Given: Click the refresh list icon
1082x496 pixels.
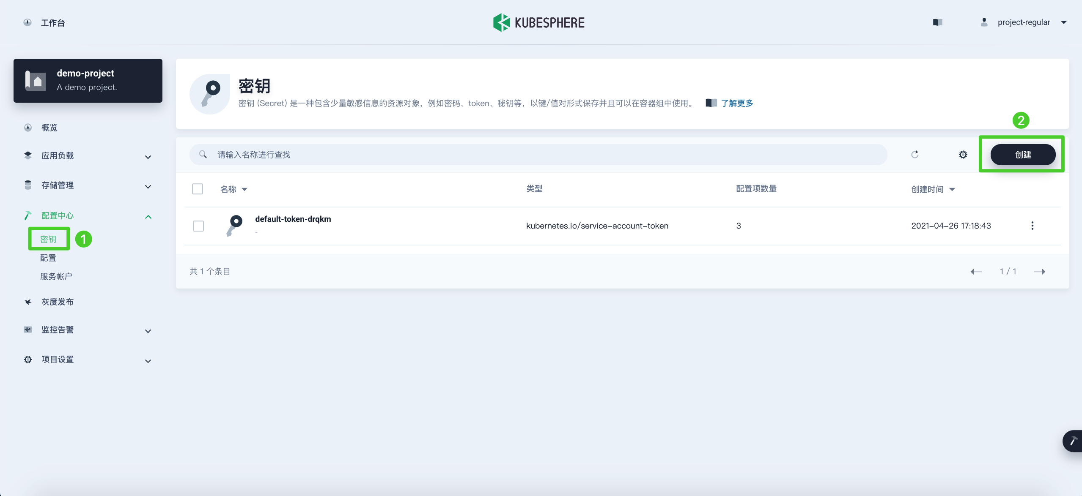Looking at the screenshot, I should (x=914, y=154).
